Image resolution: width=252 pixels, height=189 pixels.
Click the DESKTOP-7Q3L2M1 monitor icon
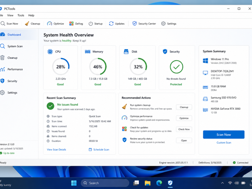pos(205,73)
